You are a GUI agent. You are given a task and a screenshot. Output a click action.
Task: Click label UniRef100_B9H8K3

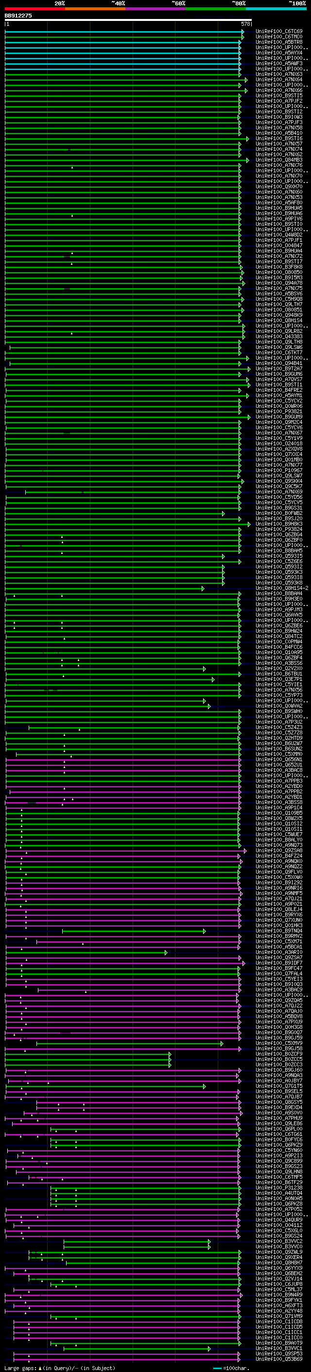pos(279,524)
